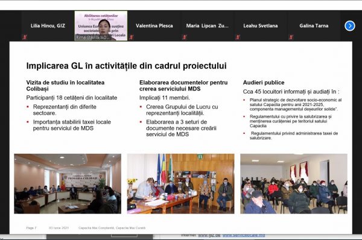
Task: Click muted mic icon on Leahu Svetlana tile
Action: click(238, 37)
